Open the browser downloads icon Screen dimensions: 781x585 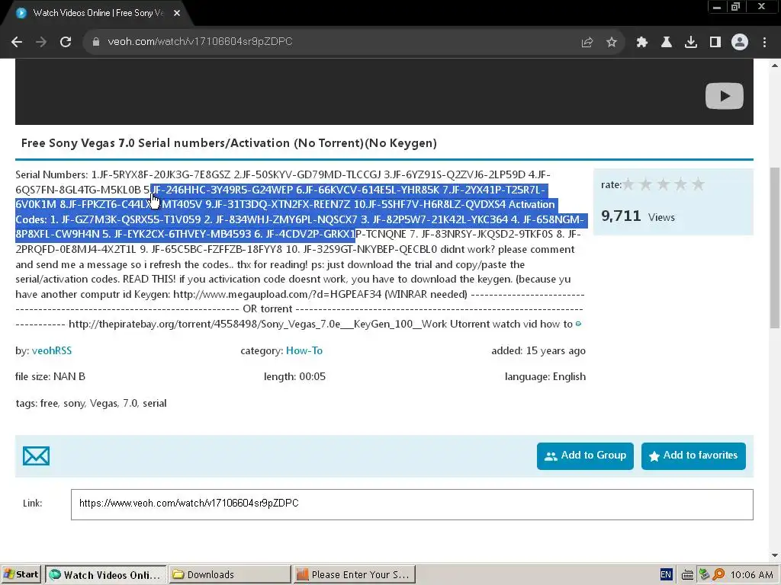tap(691, 43)
